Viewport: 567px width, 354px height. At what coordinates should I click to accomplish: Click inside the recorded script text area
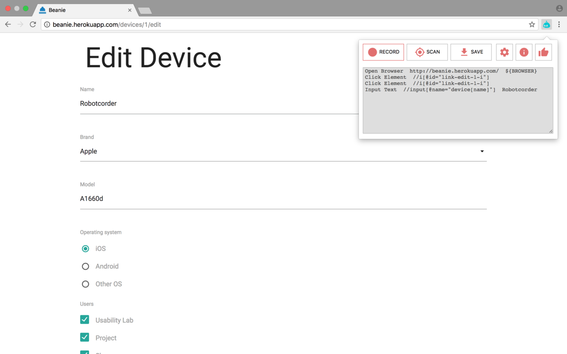tap(458, 100)
